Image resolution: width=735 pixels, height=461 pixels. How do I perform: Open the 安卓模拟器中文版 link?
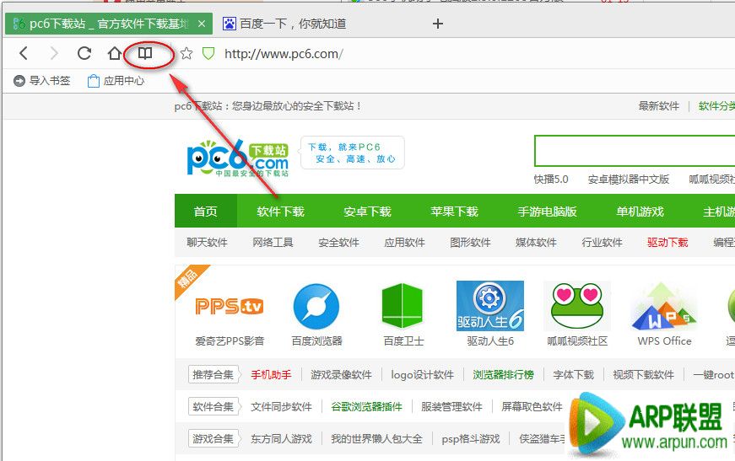point(629,180)
